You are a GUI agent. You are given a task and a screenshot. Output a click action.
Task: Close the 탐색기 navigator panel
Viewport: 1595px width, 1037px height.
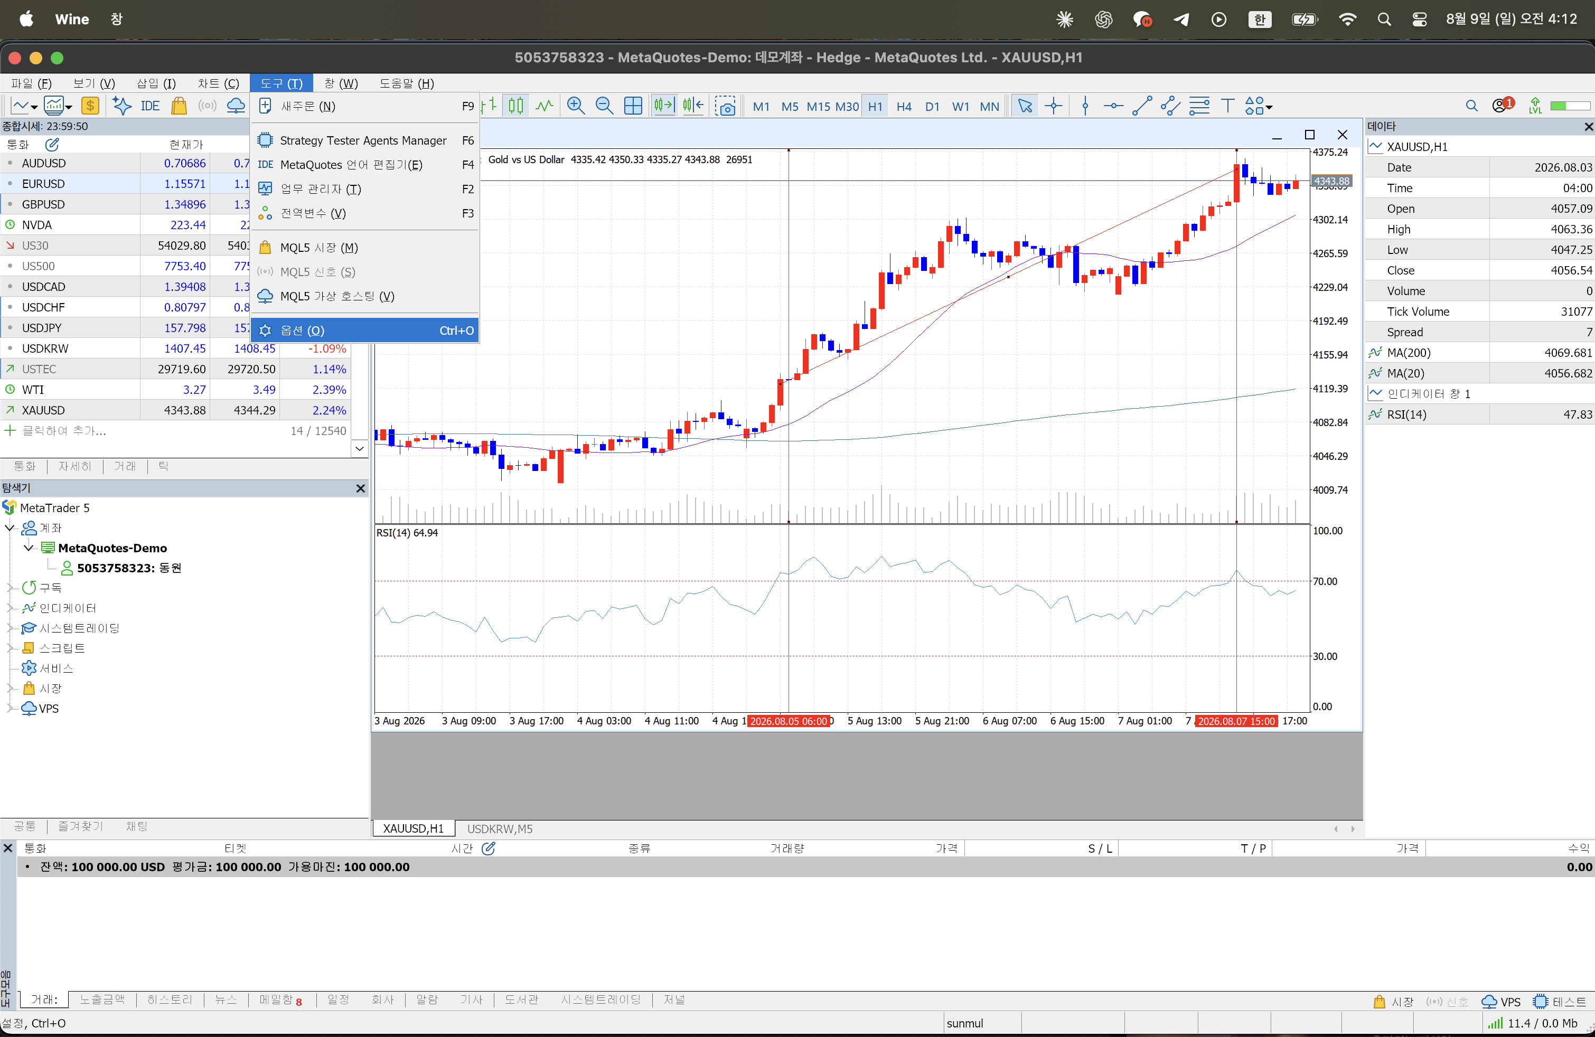[361, 488]
